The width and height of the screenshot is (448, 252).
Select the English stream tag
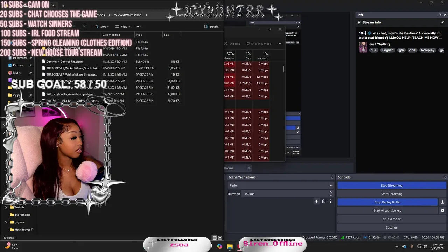387,50
